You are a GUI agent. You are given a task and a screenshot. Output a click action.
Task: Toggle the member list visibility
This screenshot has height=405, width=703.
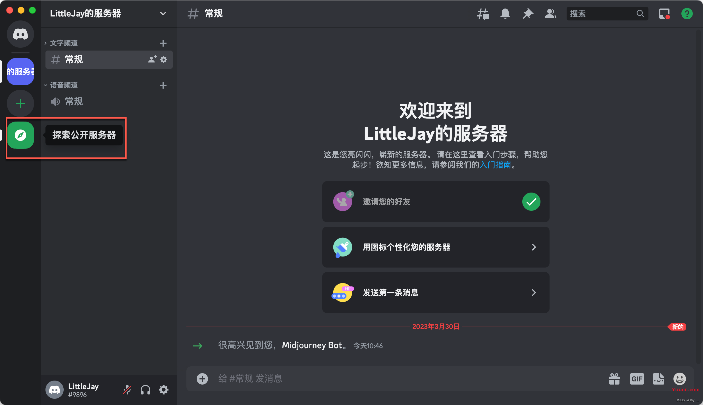coord(550,14)
